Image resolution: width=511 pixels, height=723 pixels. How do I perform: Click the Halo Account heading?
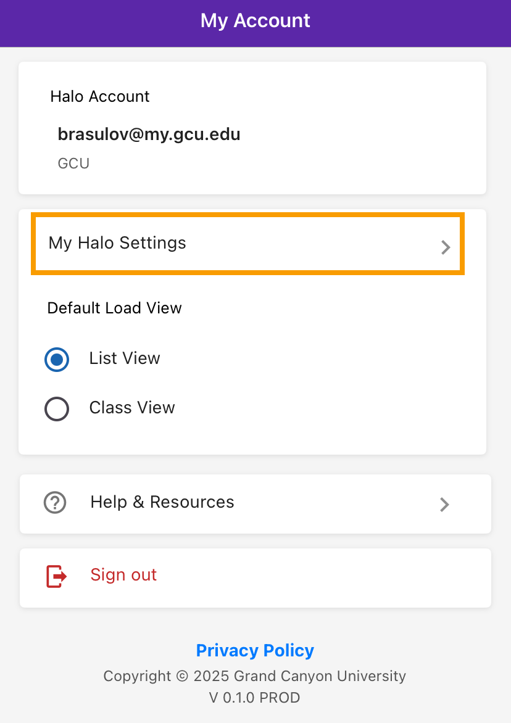click(99, 96)
